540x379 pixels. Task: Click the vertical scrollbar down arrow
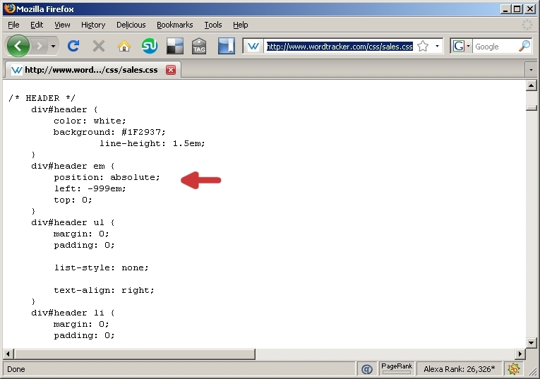pos(531,342)
